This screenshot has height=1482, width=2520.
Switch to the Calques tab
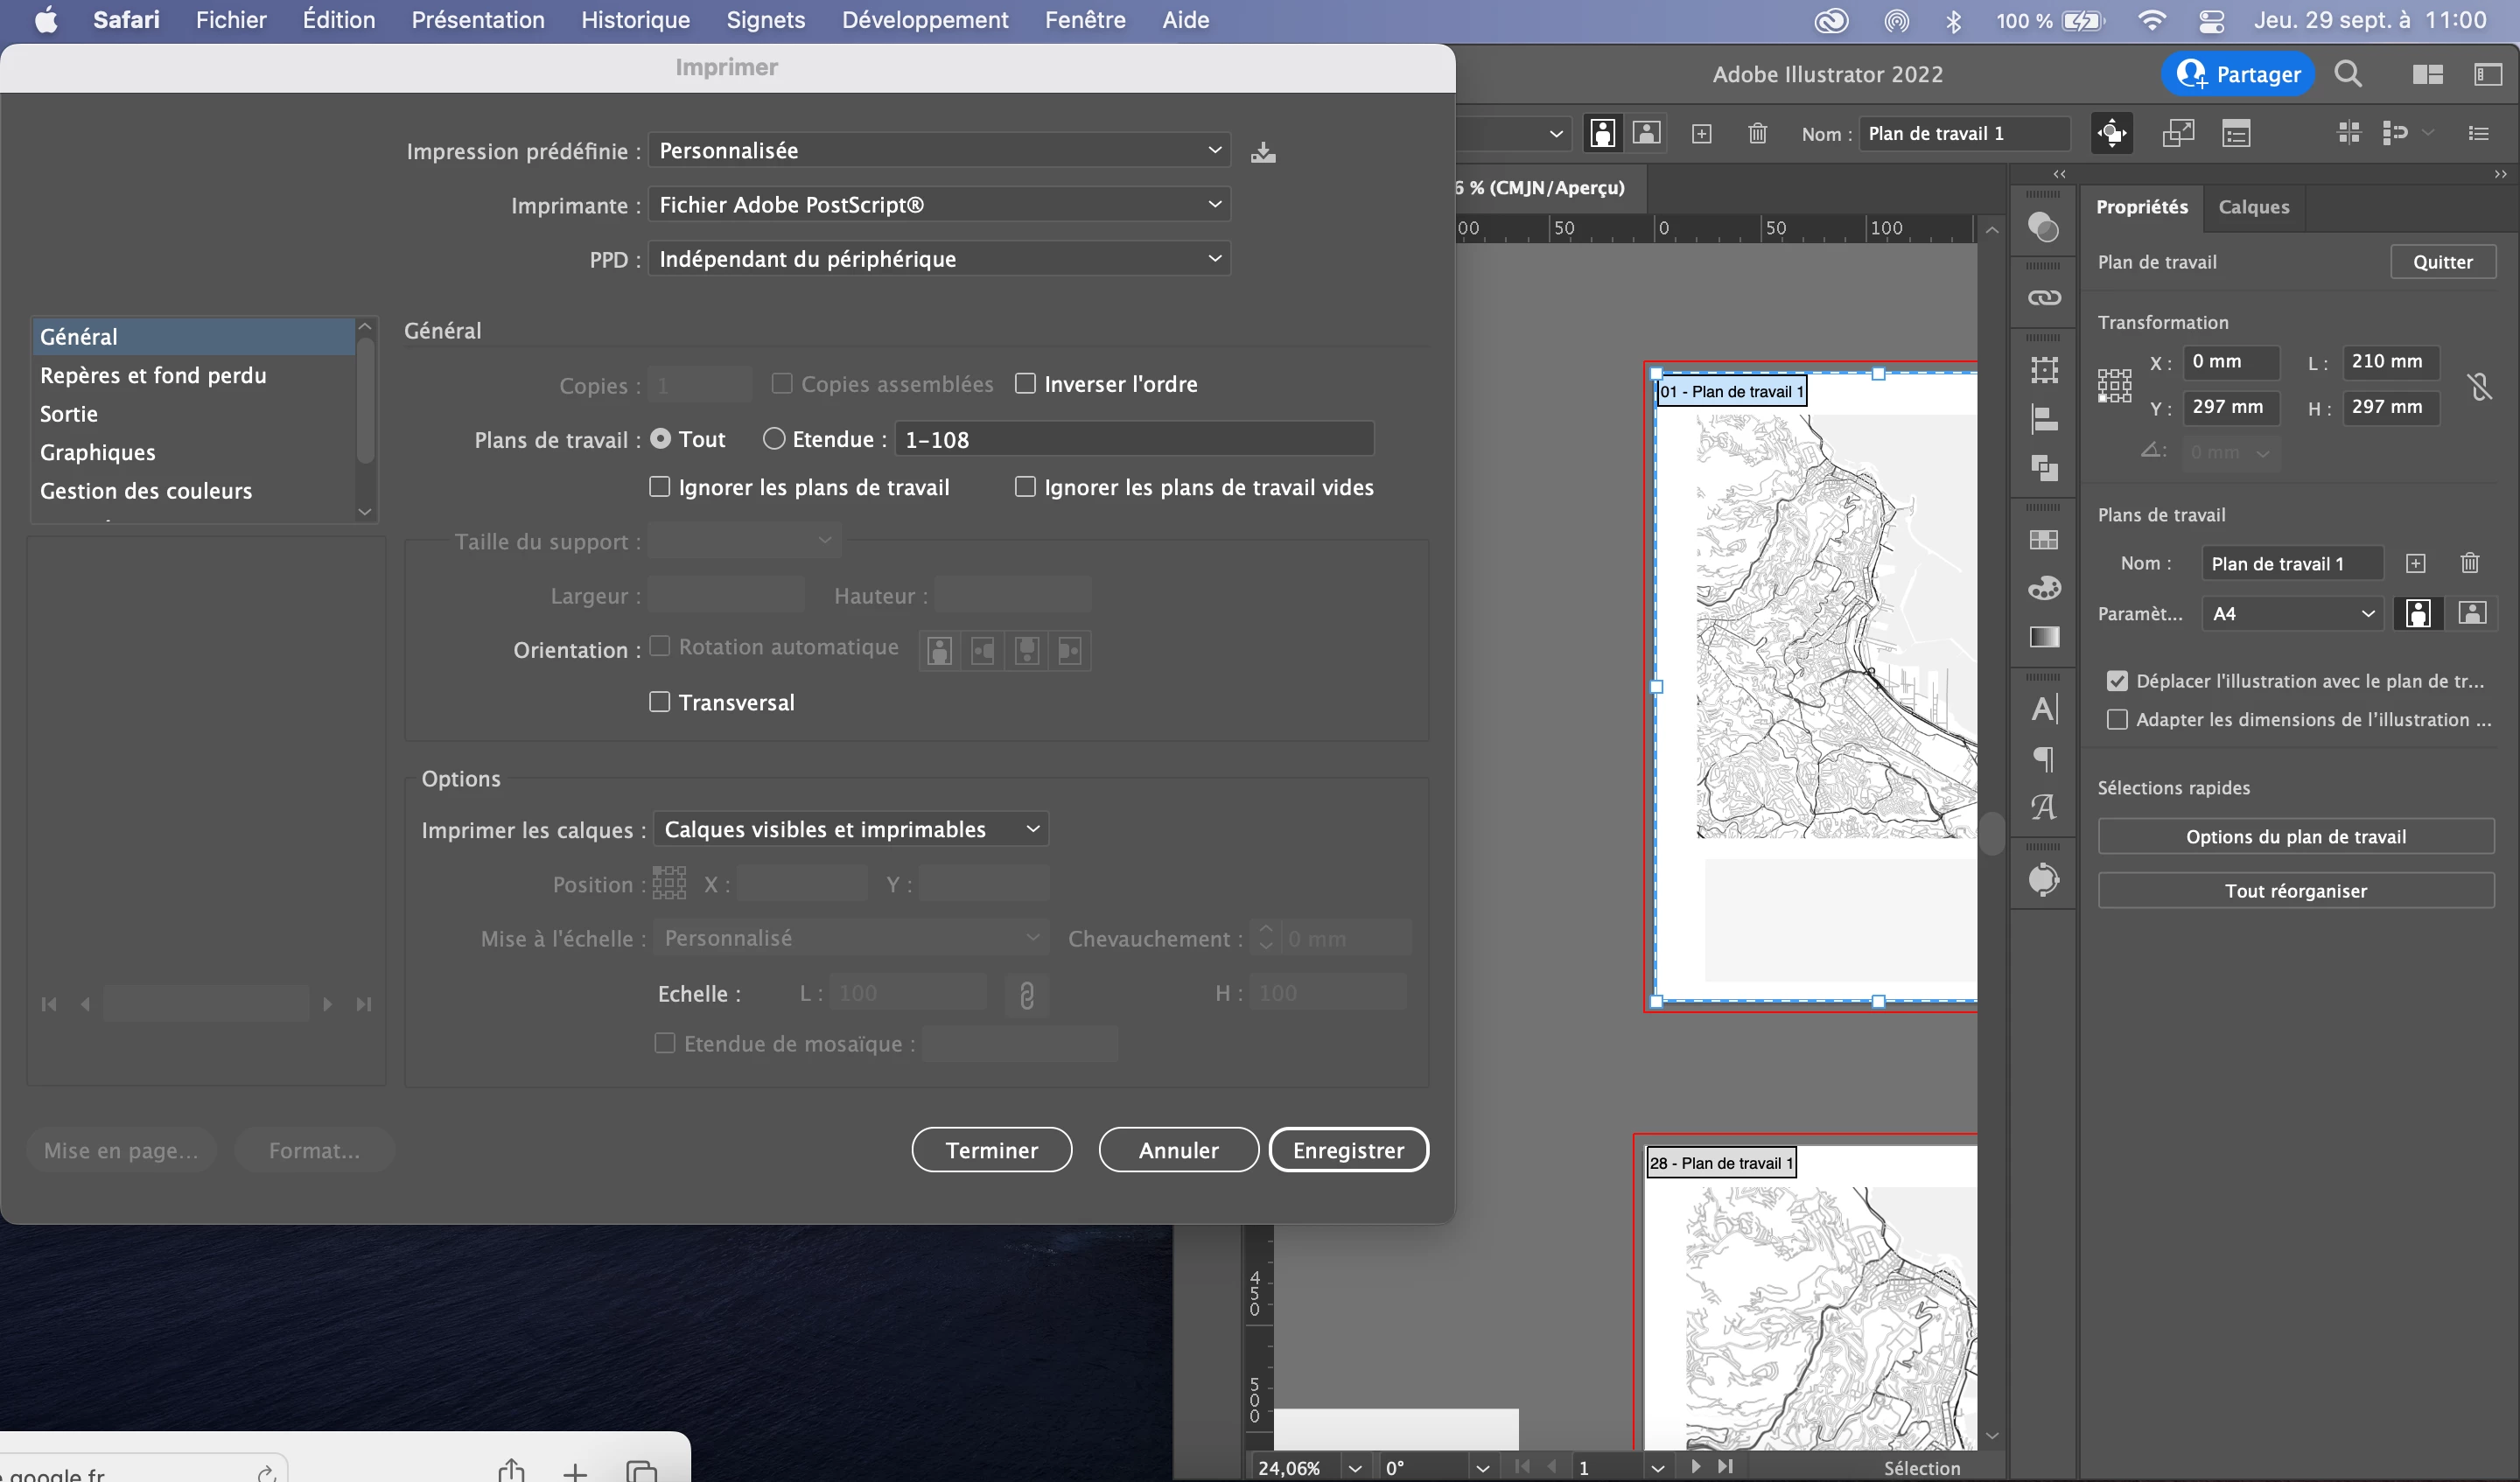(x=2253, y=207)
